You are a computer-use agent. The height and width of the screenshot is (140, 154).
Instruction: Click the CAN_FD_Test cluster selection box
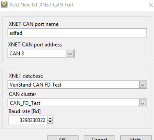(77, 103)
